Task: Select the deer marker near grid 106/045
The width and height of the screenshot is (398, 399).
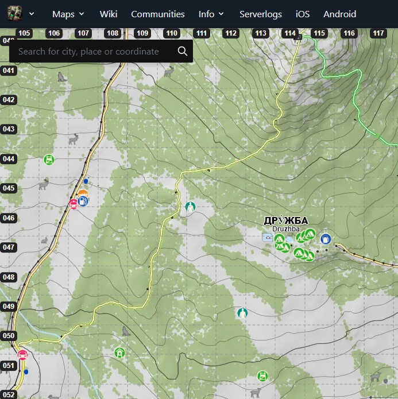Action: point(44,184)
